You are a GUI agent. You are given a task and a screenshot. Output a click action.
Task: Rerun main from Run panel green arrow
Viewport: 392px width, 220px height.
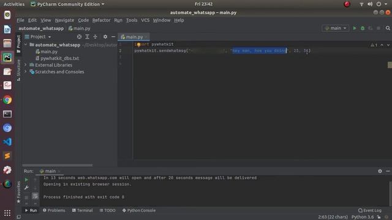tap(26, 180)
